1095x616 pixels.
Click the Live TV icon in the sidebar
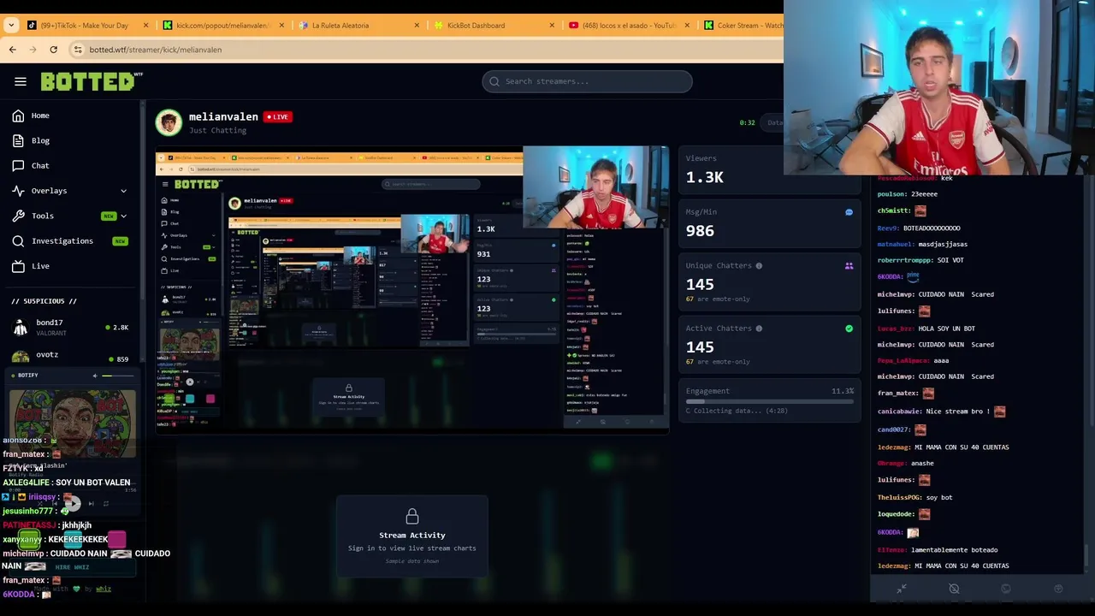[18, 266]
